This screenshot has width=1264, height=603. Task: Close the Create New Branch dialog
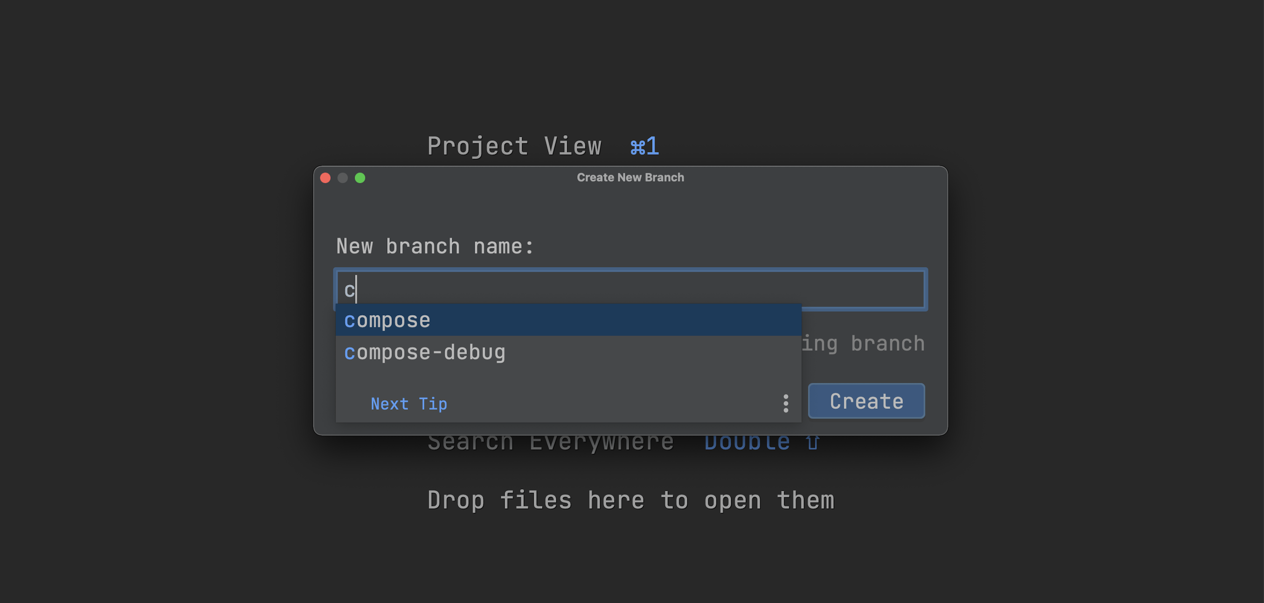click(325, 177)
